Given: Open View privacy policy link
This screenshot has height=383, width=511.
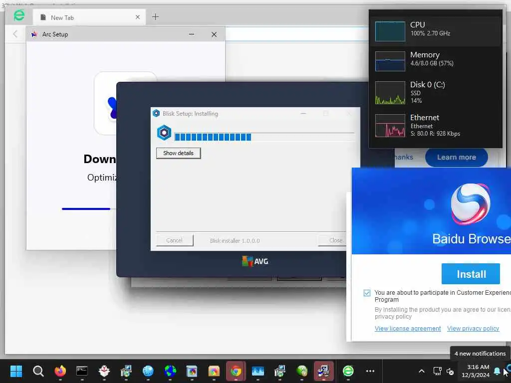Looking at the screenshot, I should [x=473, y=328].
